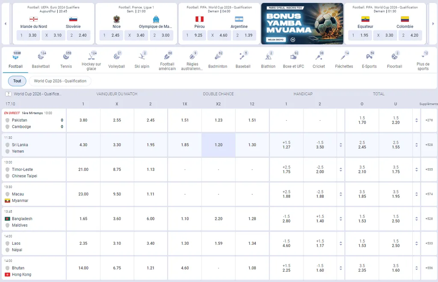Select the Volleyball sport icon

[x=116, y=57]
